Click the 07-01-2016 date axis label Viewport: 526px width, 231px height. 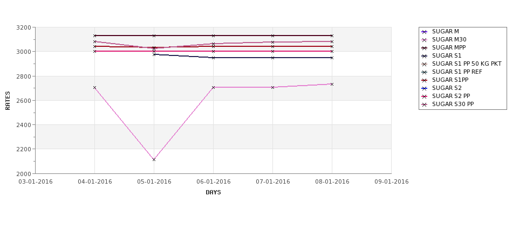273,182
